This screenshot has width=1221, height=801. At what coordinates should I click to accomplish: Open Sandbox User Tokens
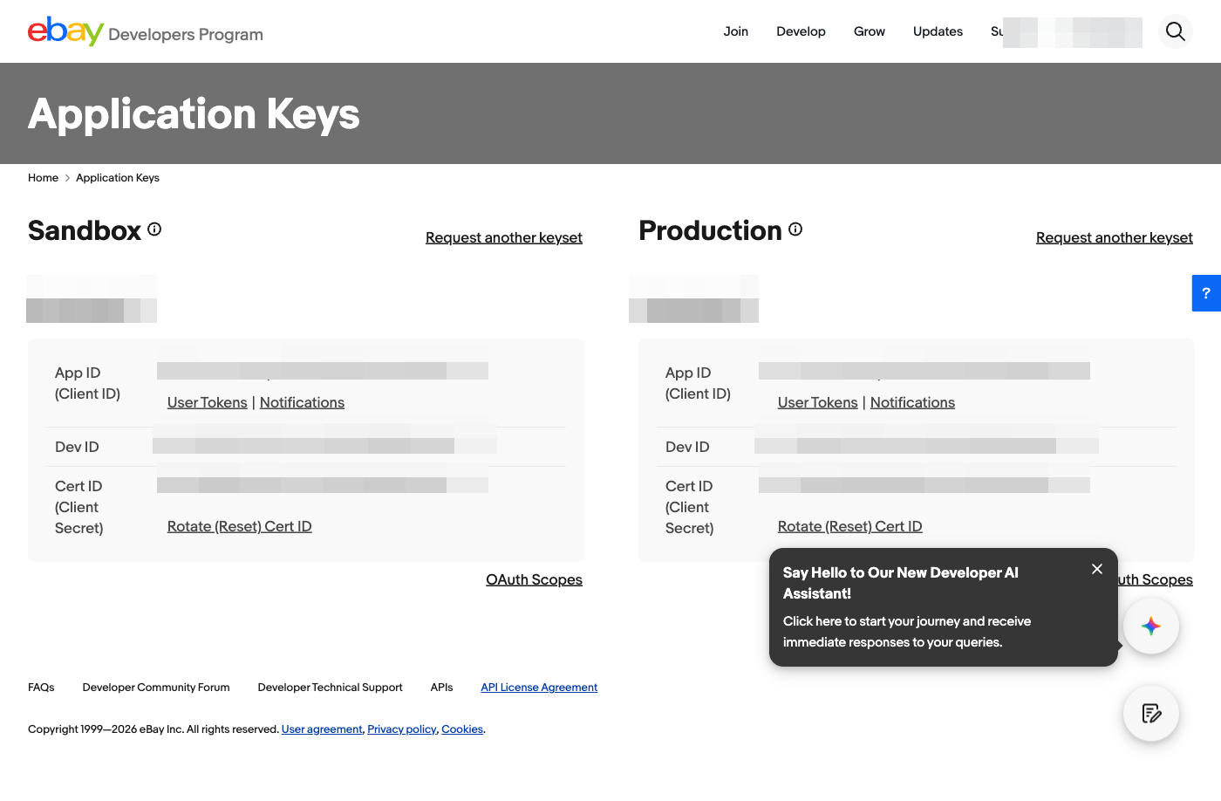[x=207, y=402]
